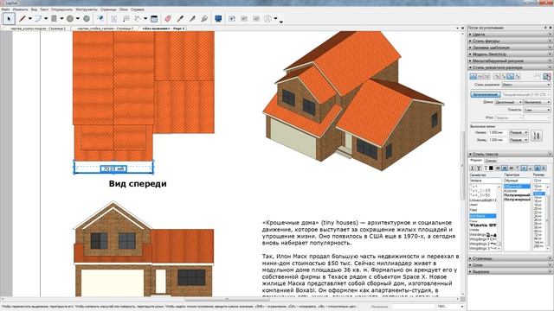This screenshot has width=554, height=311.
Task: Select the Verdana font in family list
Action: coord(483,215)
